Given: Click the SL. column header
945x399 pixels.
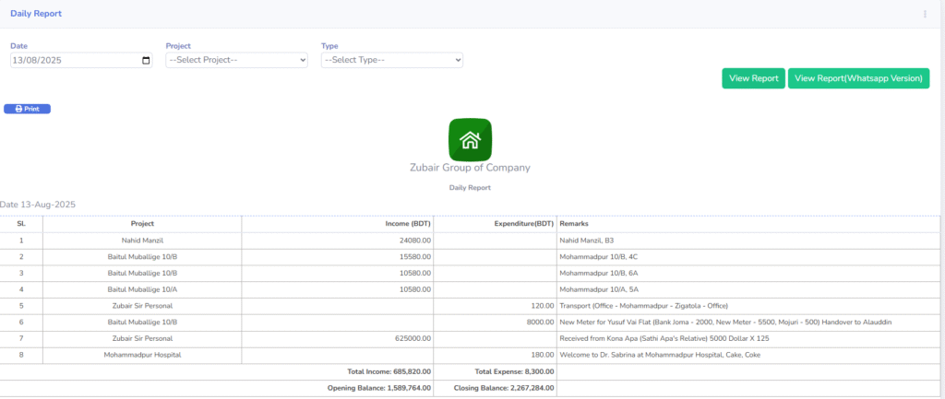Looking at the screenshot, I should tap(21, 223).
